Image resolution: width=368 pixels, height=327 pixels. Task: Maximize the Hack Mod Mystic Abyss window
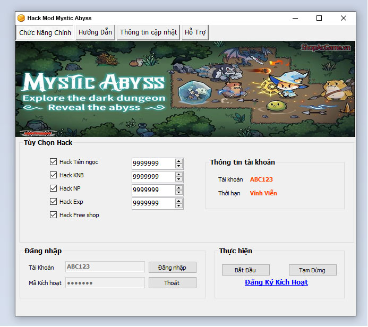click(x=319, y=18)
